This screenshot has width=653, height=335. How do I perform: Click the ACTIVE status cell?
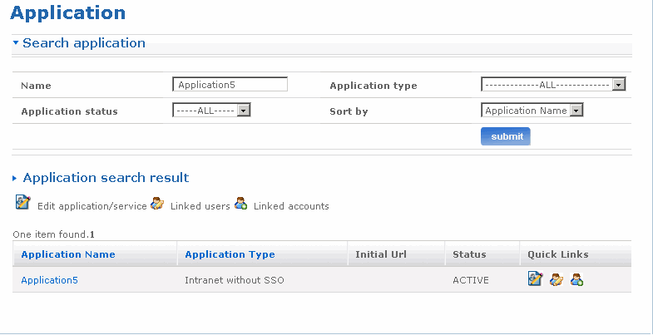pyautogui.click(x=471, y=280)
